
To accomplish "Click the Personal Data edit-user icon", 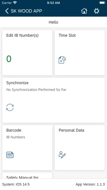I will 62,155.
